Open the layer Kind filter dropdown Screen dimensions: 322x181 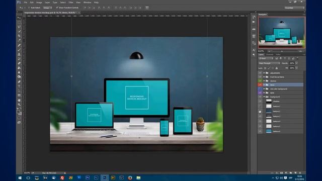[266, 58]
